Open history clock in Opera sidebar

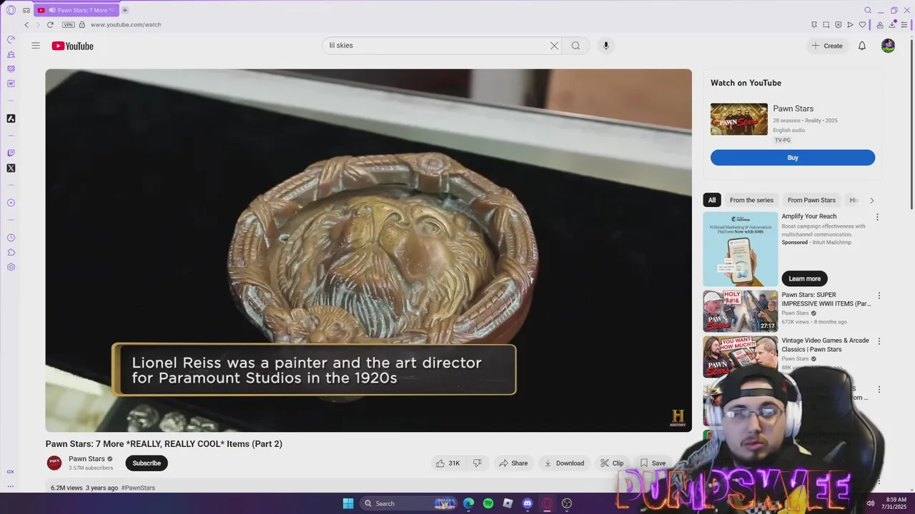(11, 238)
